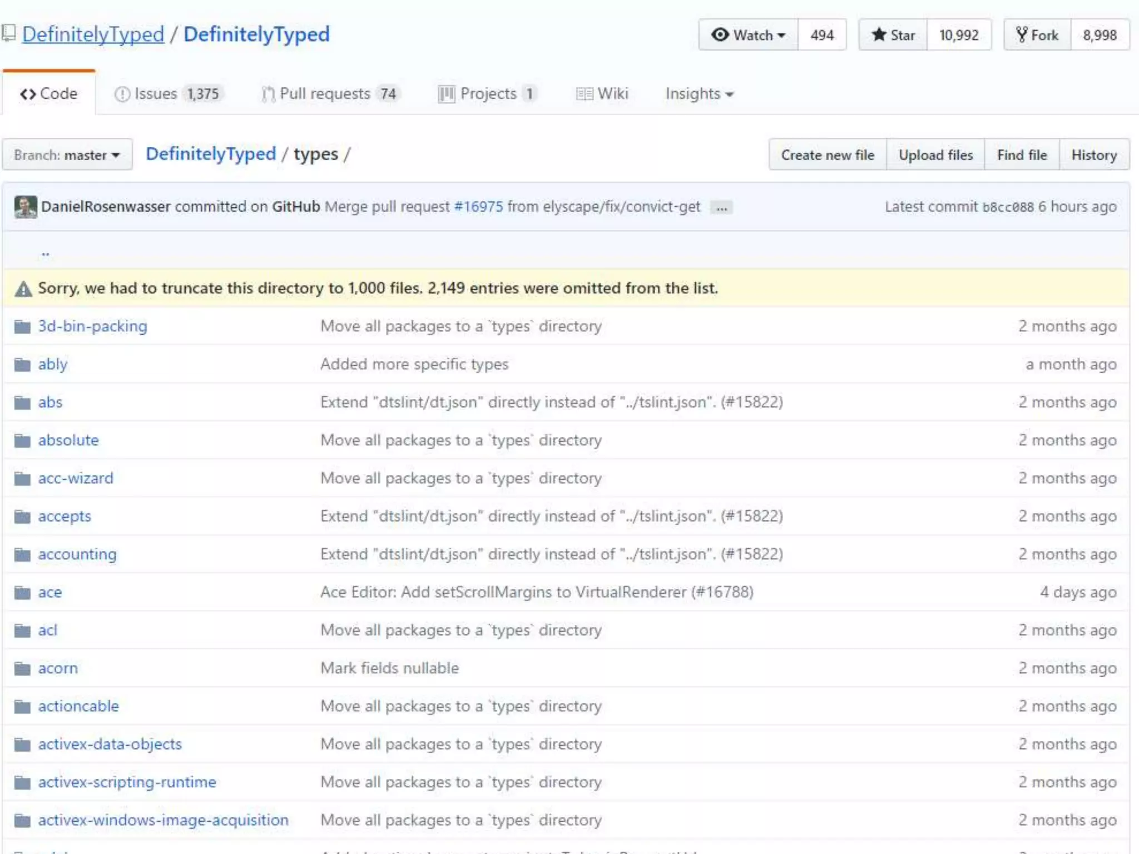Open the Watch dropdown
This screenshot has height=854, width=1139.
click(x=748, y=35)
